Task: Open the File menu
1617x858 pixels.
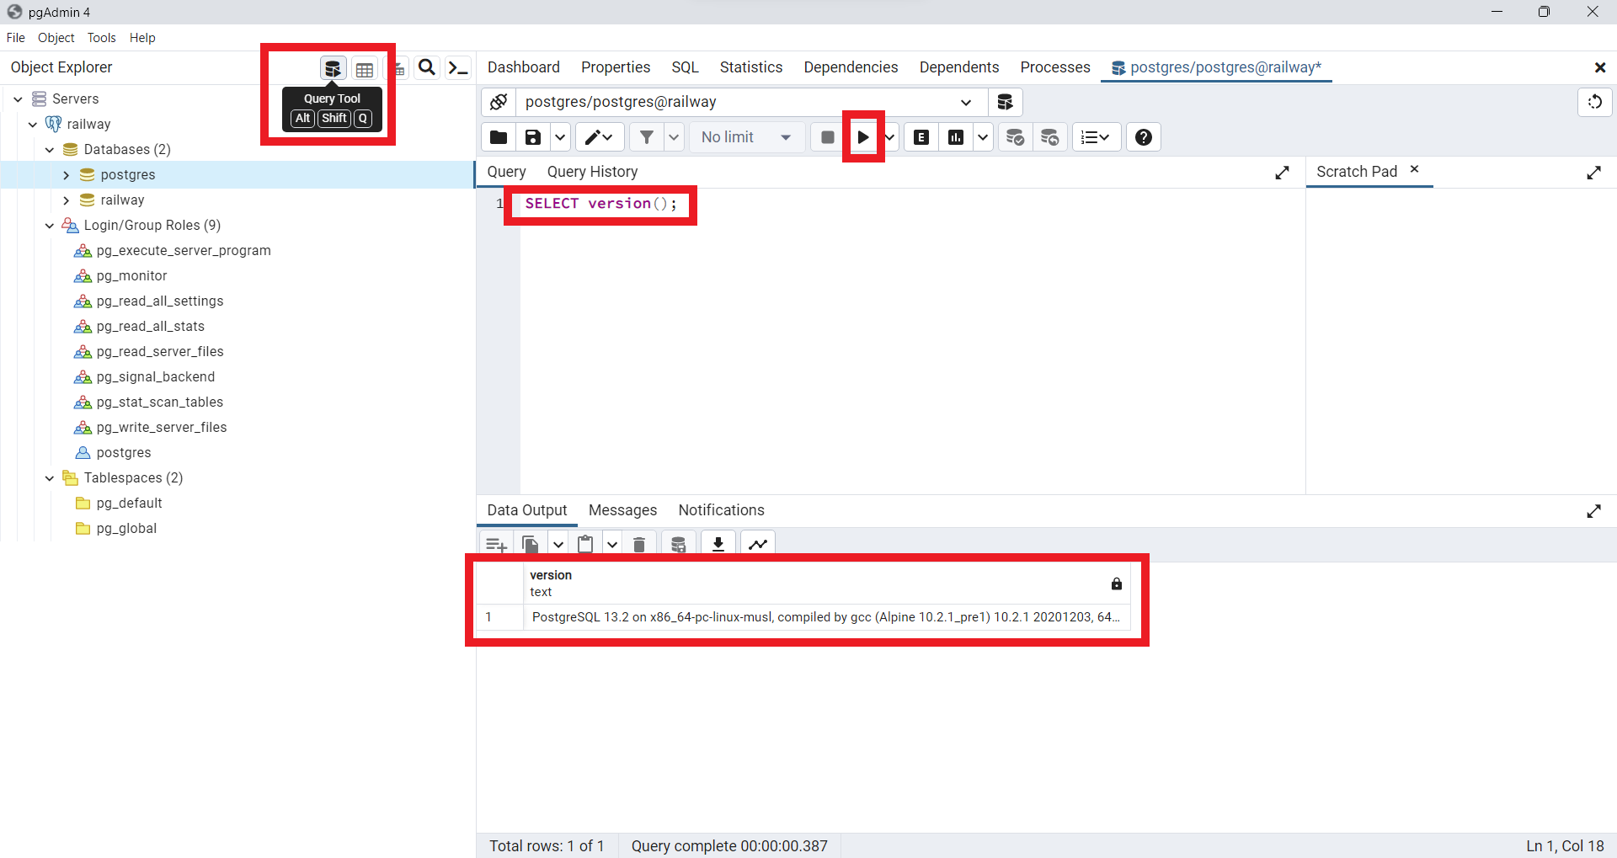Action: coord(16,38)
